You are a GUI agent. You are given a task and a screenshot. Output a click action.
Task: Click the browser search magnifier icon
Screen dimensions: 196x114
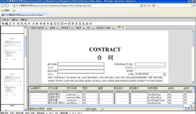coord(194,6)
